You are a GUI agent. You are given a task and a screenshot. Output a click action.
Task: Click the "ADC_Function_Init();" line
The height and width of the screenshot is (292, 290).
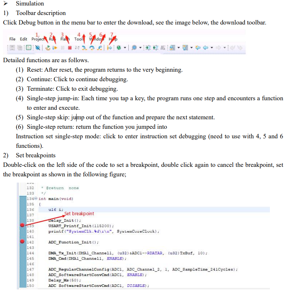[x=74, y=242]
